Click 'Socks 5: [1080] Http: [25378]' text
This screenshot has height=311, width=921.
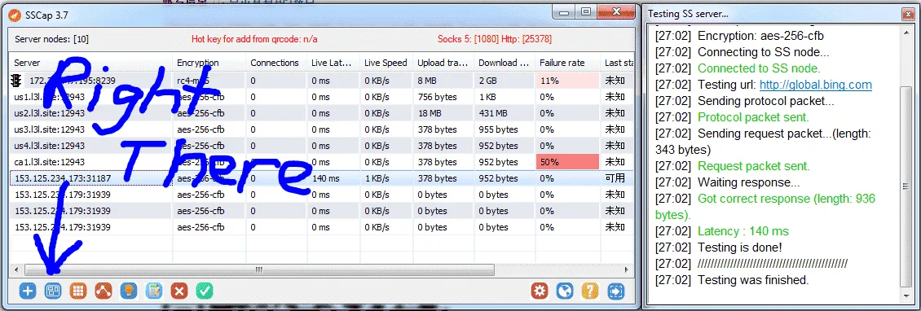pyautogui.click(x=495, y=39)
